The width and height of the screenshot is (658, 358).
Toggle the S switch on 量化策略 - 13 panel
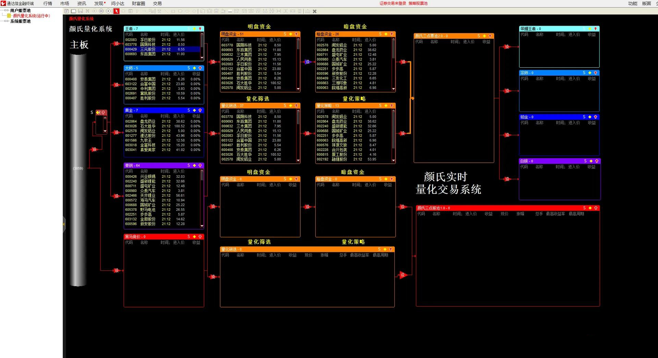coord(380,105)
